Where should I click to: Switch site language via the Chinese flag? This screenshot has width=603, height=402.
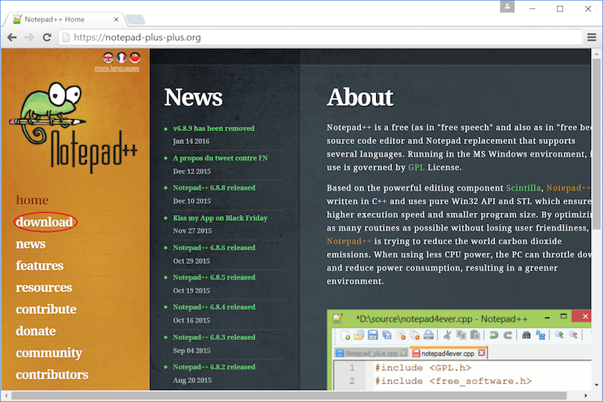[x=135, y=58]
